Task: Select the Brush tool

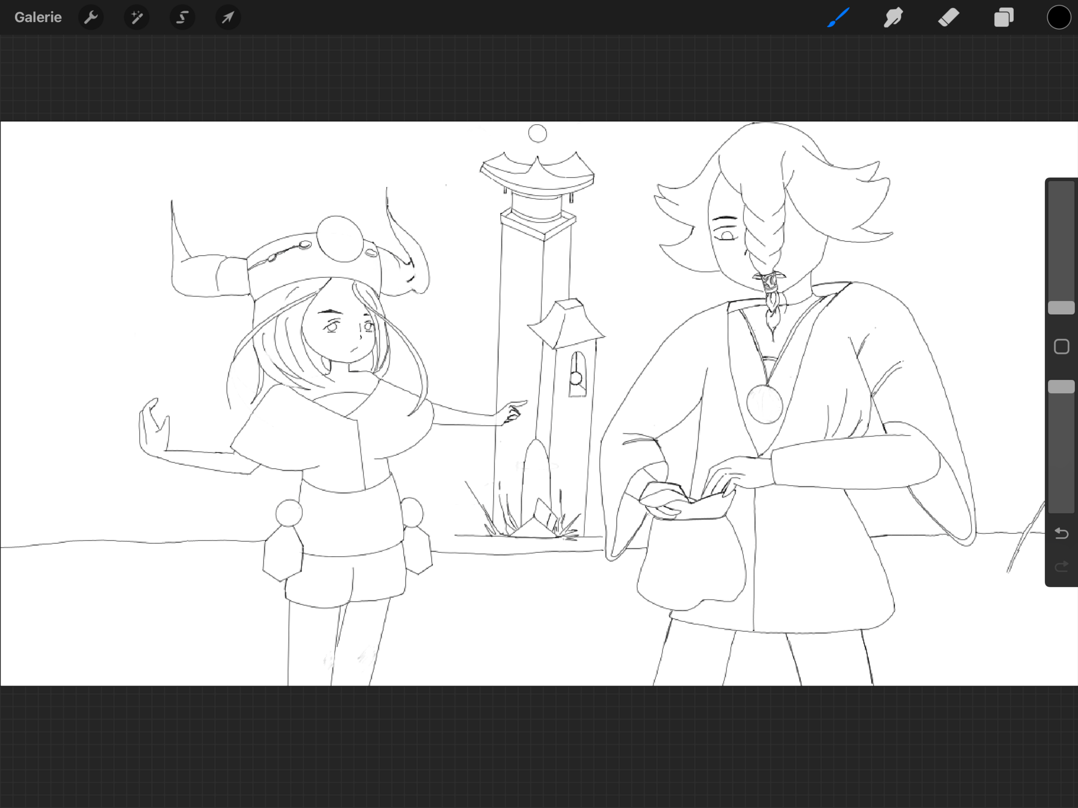Action: coord(838,18)
